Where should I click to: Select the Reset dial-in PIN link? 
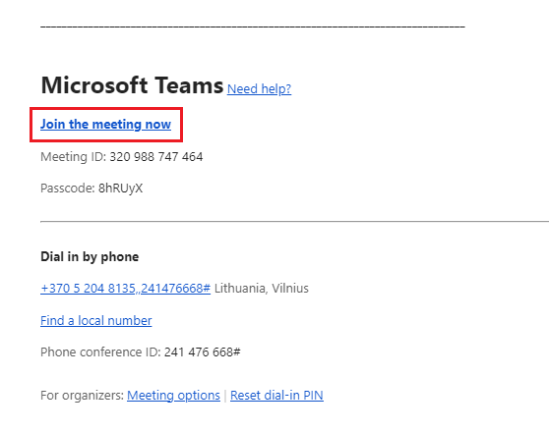(x=276, y=396)
